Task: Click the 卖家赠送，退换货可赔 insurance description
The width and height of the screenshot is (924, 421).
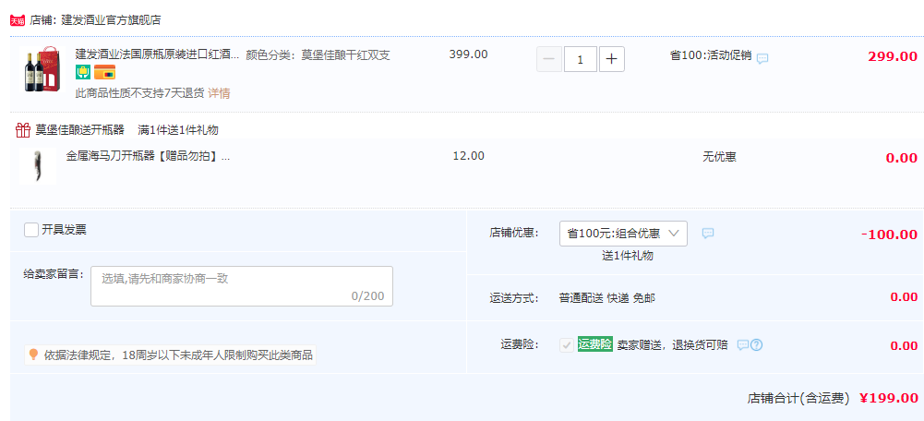Action: [x=672, y=345]
